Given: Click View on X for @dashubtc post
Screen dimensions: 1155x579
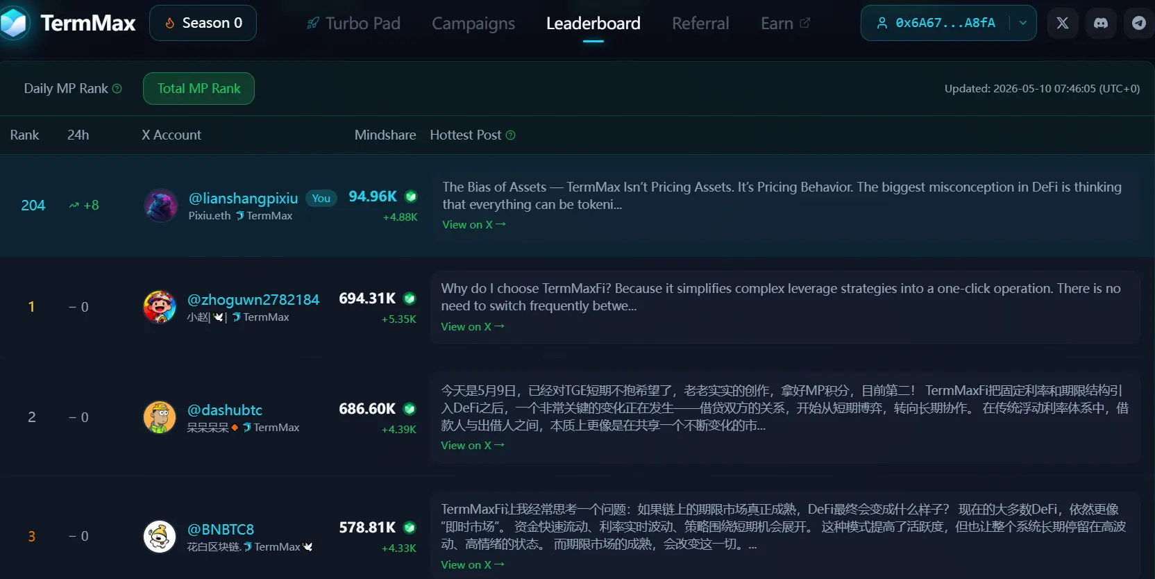Looking at the screenshot, I should coord(473,446).
